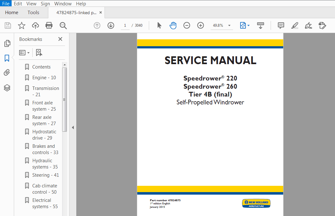Go to next page arrow
This screenshot has width=335, height=216.
click(x=111, y=25)
